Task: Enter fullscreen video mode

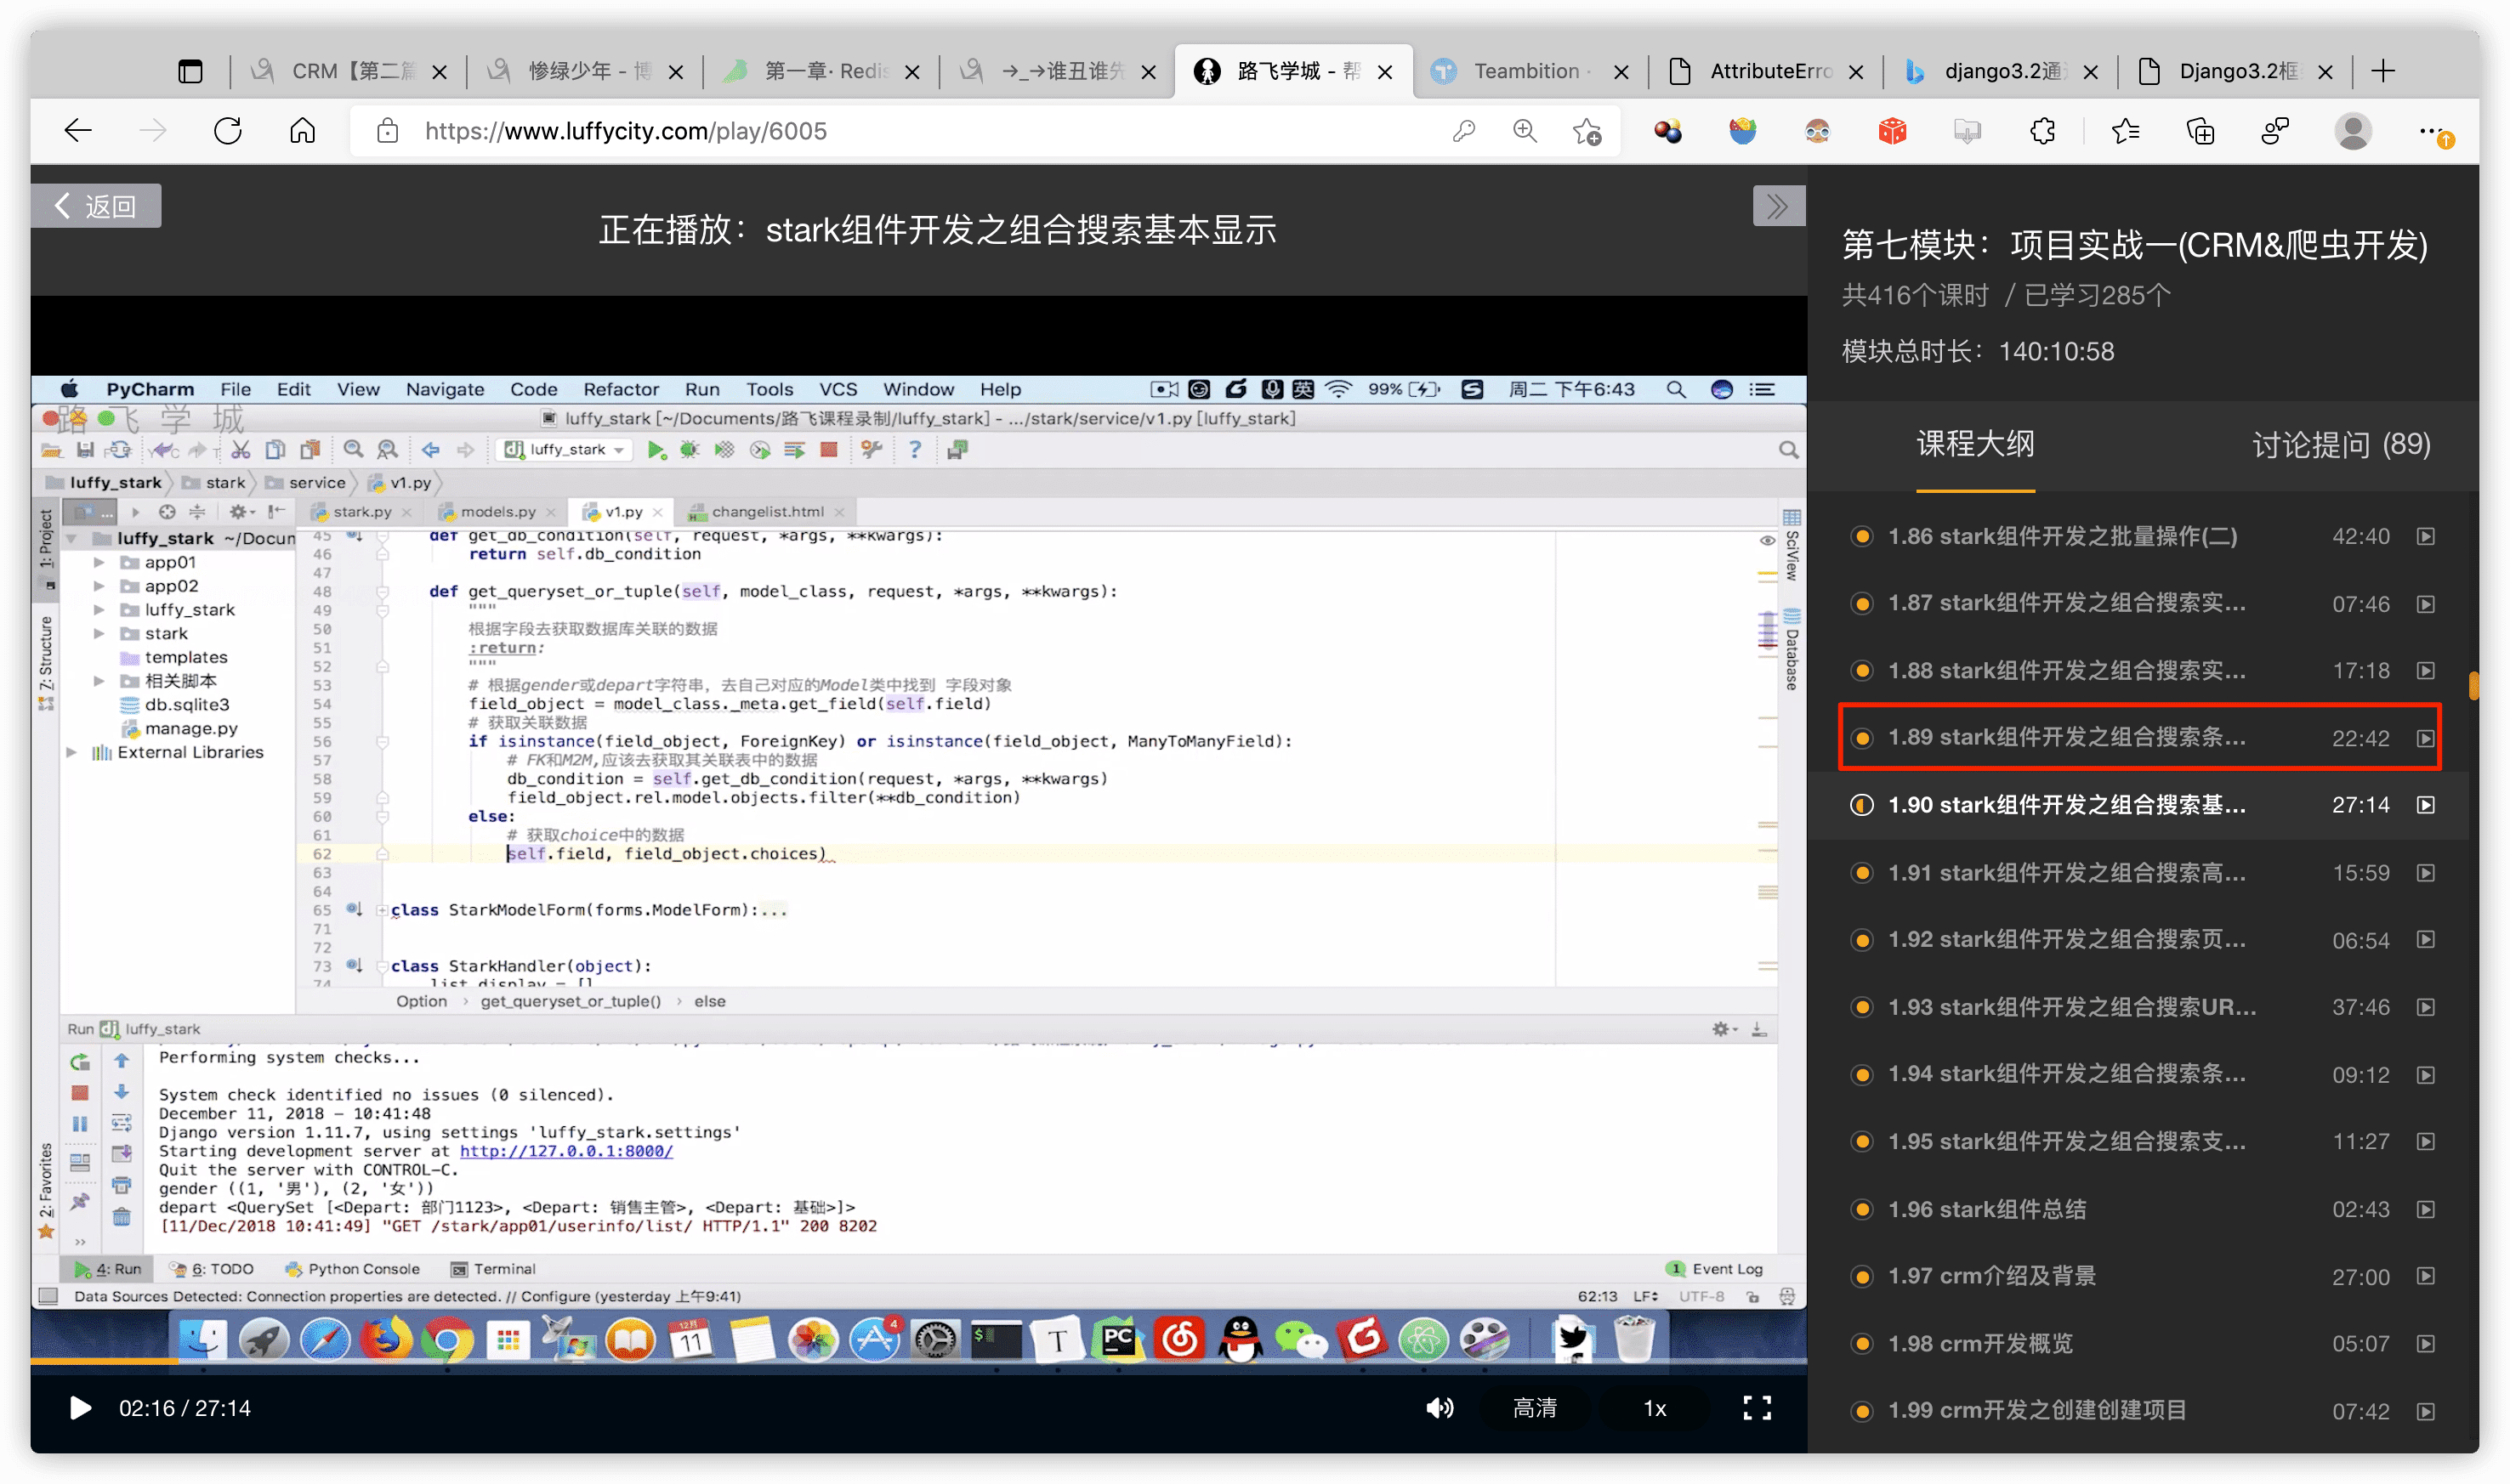Action: pyautogui.click(x=1757, y=1408)
